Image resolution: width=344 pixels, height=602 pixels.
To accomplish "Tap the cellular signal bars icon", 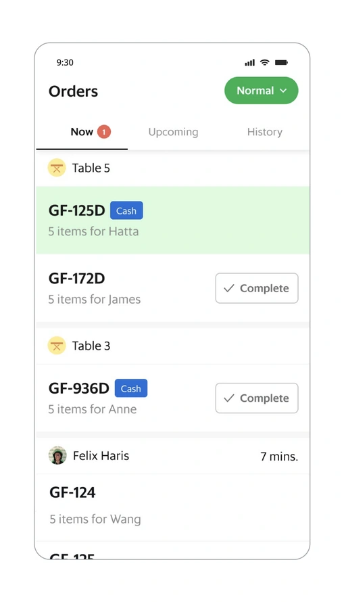I will point(249,62).
